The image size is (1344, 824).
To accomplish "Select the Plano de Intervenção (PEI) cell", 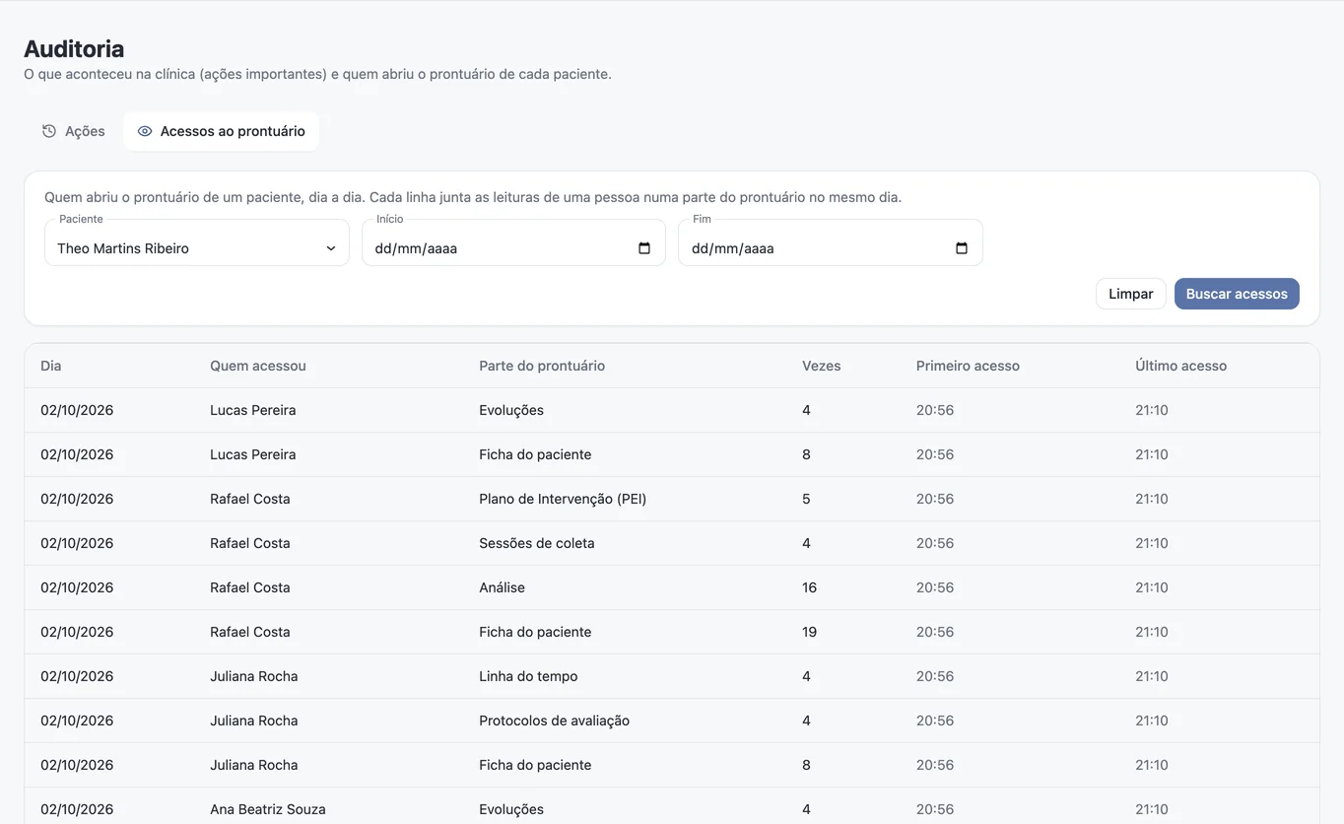I will tap(563, 499).
